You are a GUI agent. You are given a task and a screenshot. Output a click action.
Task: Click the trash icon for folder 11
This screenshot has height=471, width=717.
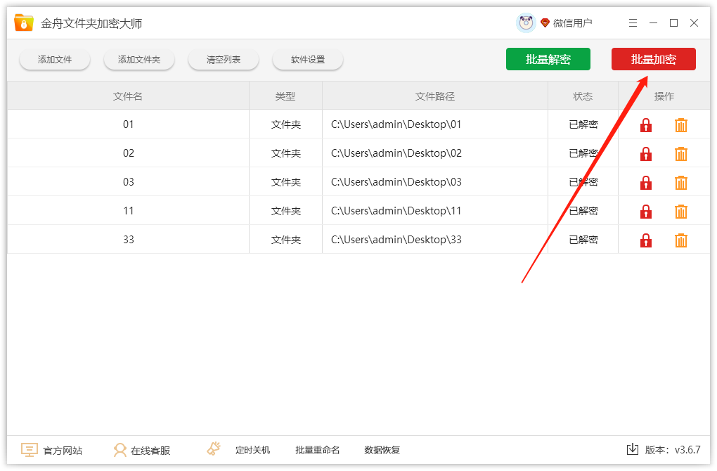[680, 211]
